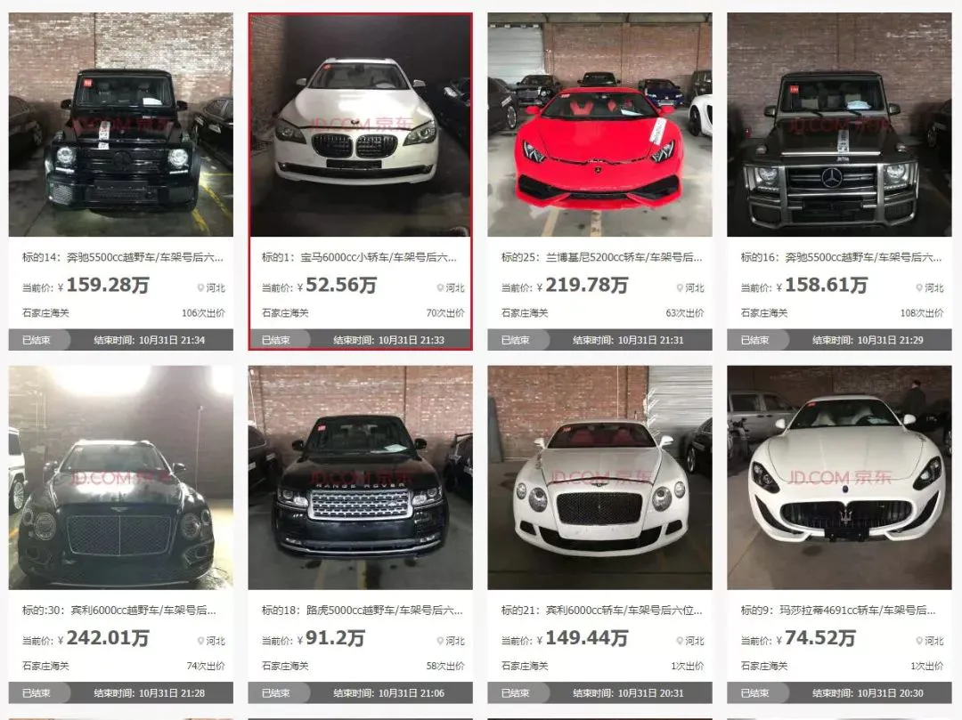Click 108次出价 bid count on 标的16
Screen dimensions: 962x720
click(x=922, y=313)
